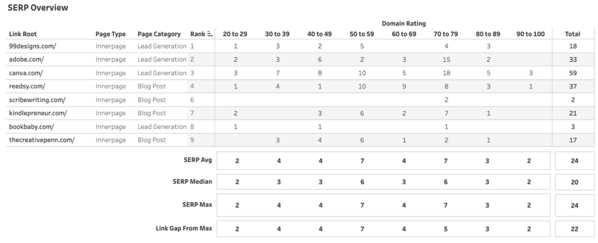Click adobe.com total value 33

pos(572,59)
